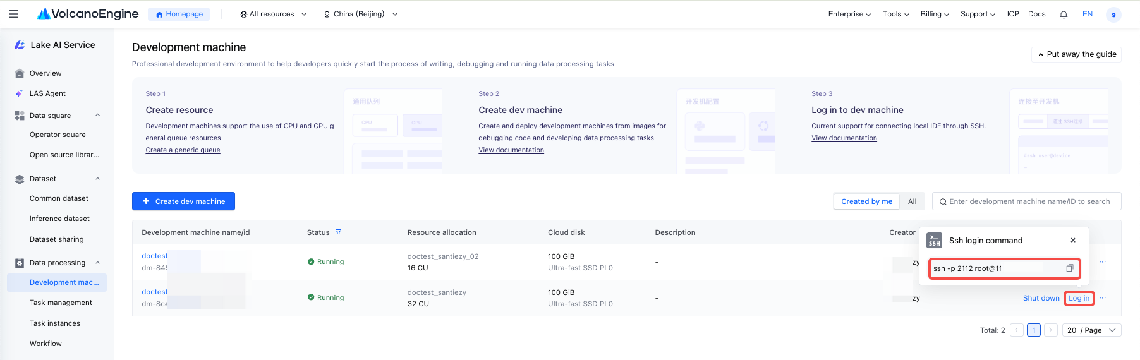Collapse the Dataset section
Viewport: 1140px width, 360px height.
[x=97, y=179]
